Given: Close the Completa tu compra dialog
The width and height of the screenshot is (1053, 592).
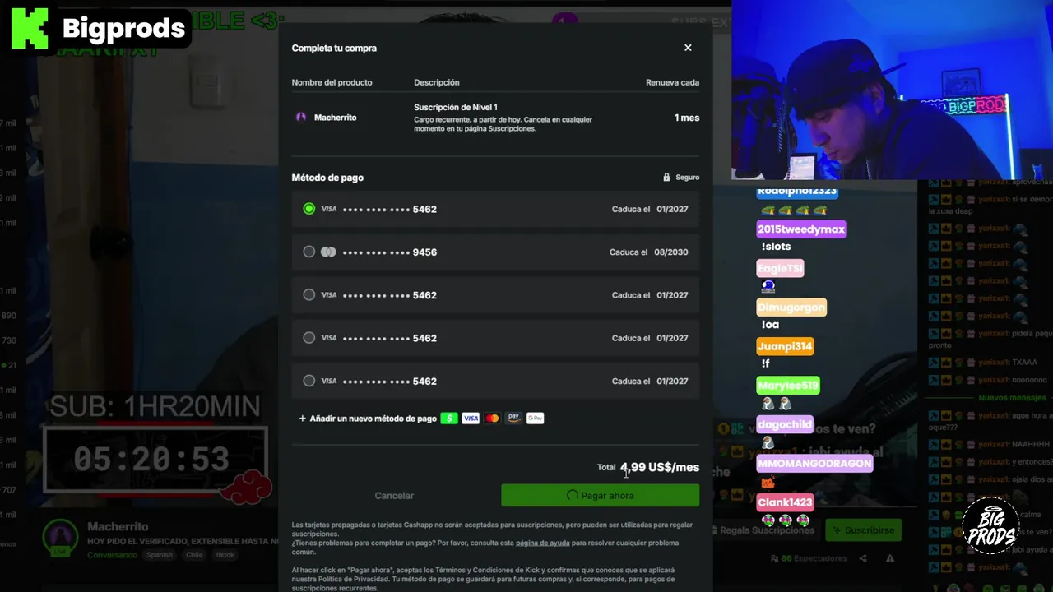Looking at the screenshot, I should (x=688, y=48).
